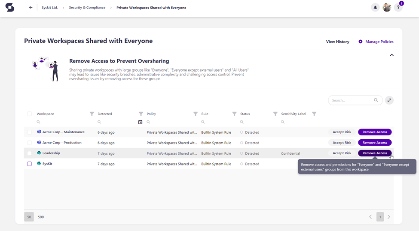Open the Detected column filter

(x=141, y=114)
